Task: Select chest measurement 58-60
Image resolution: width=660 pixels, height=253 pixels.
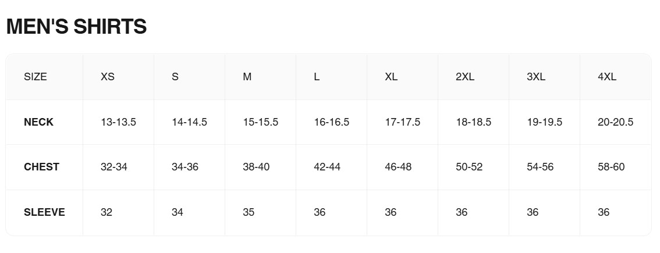Action: point(611,167)
